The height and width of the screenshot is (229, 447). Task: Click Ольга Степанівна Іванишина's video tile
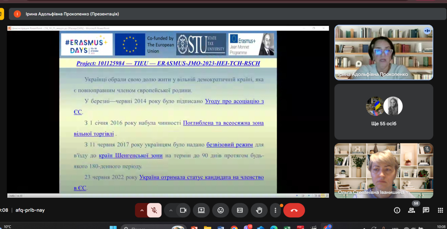coord(384,170)
